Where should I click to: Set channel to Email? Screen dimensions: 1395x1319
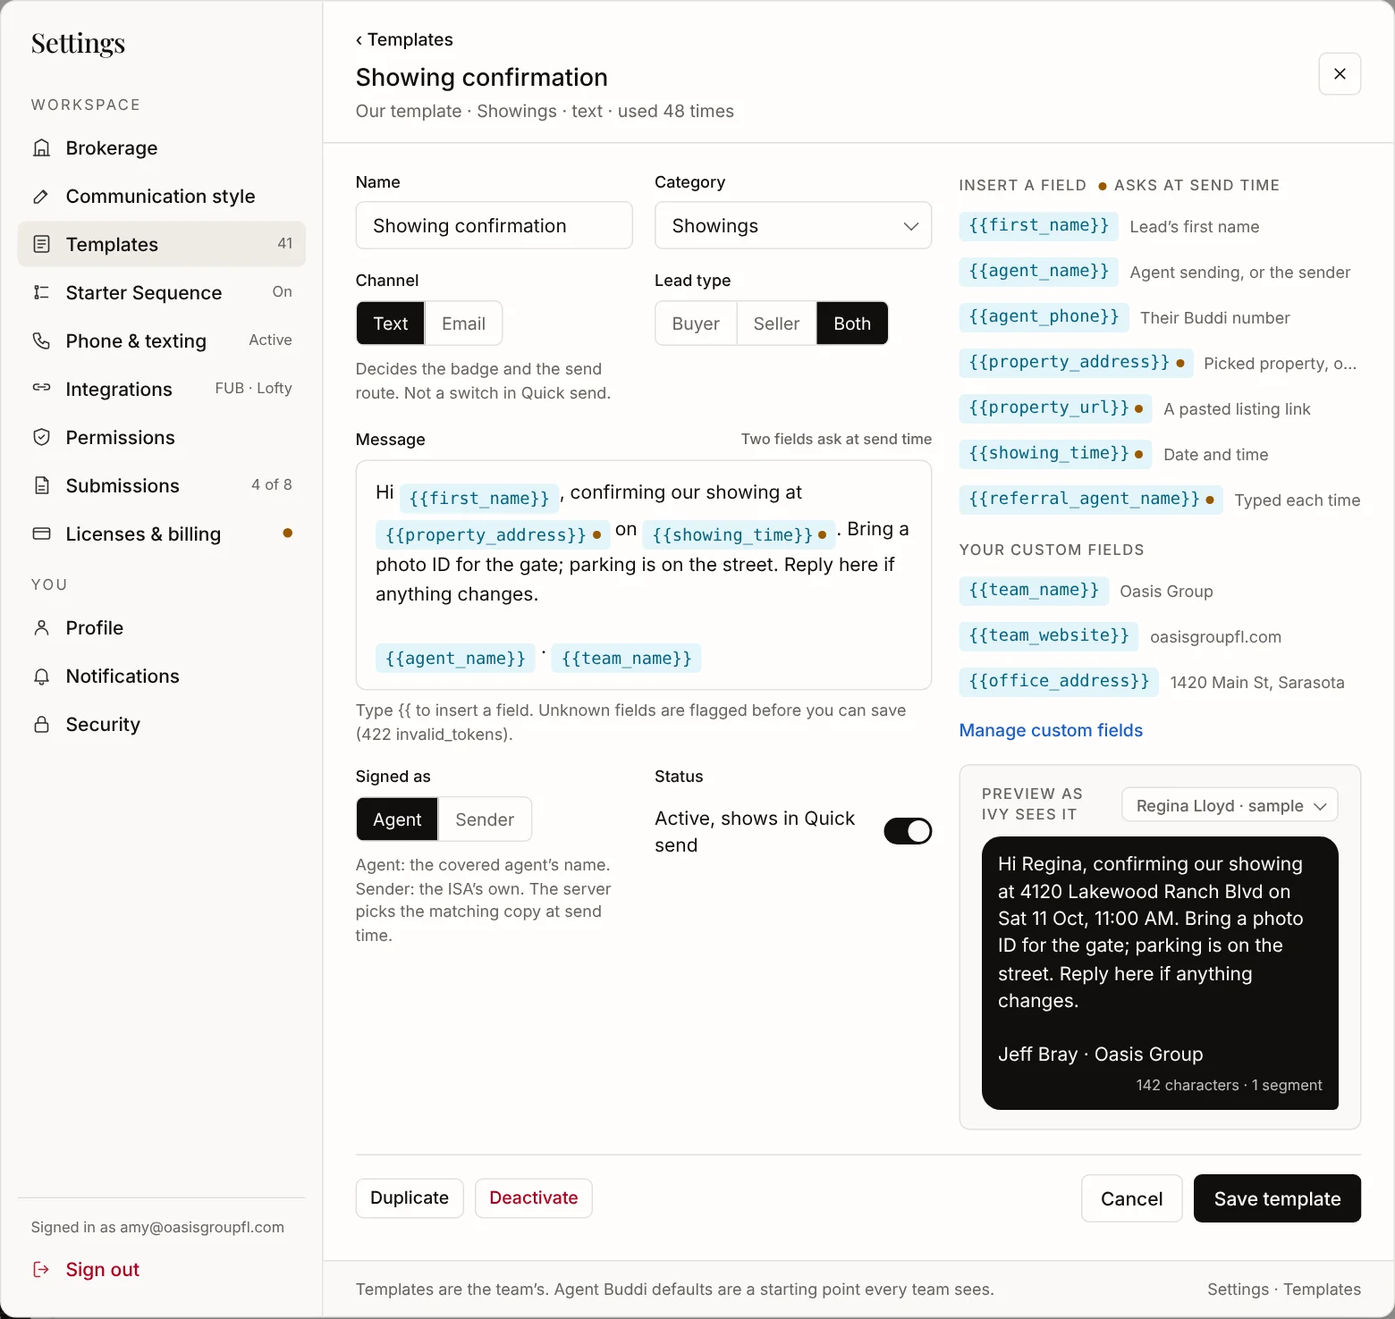click(x=463, y=323)
